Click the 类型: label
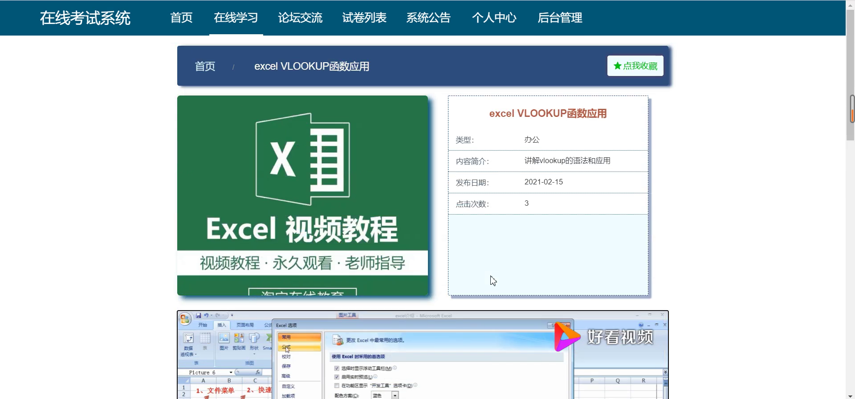Screen dimensions: 855x399 465,140
